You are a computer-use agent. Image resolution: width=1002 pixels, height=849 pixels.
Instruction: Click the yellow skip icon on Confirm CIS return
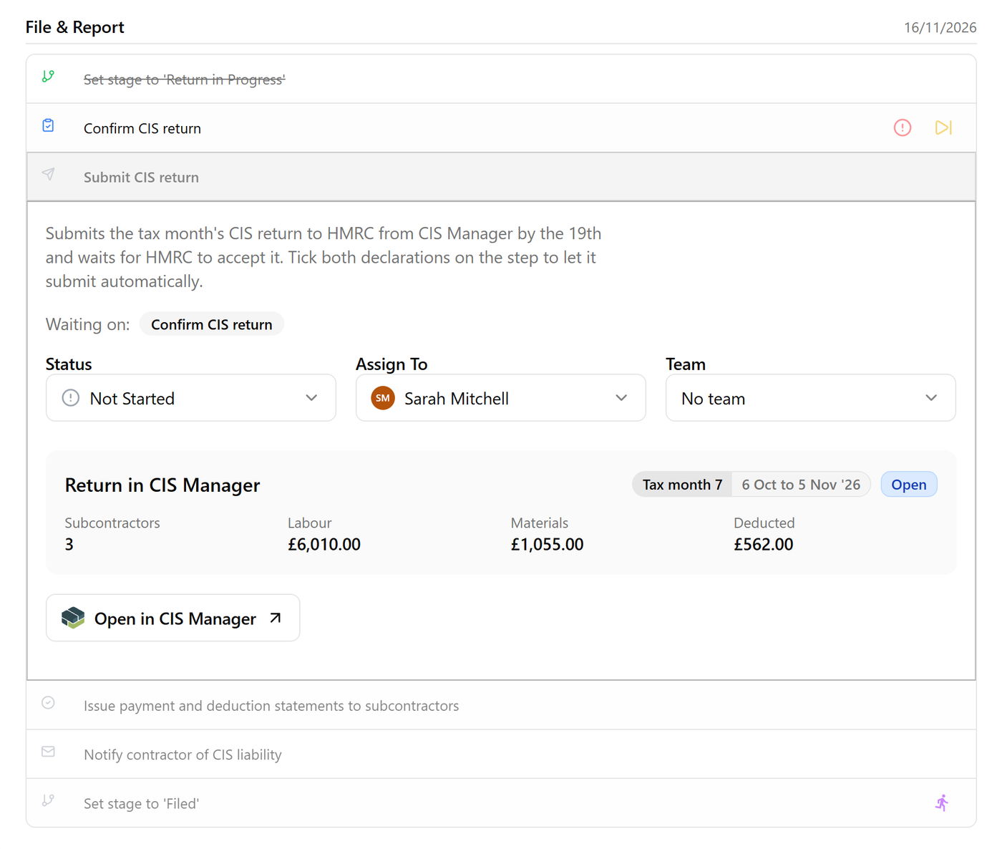pyautogui.click(x=943, y=127)
